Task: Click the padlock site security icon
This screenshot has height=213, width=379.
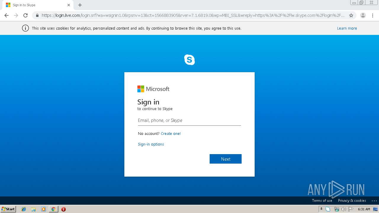Action: click(37, 15)
